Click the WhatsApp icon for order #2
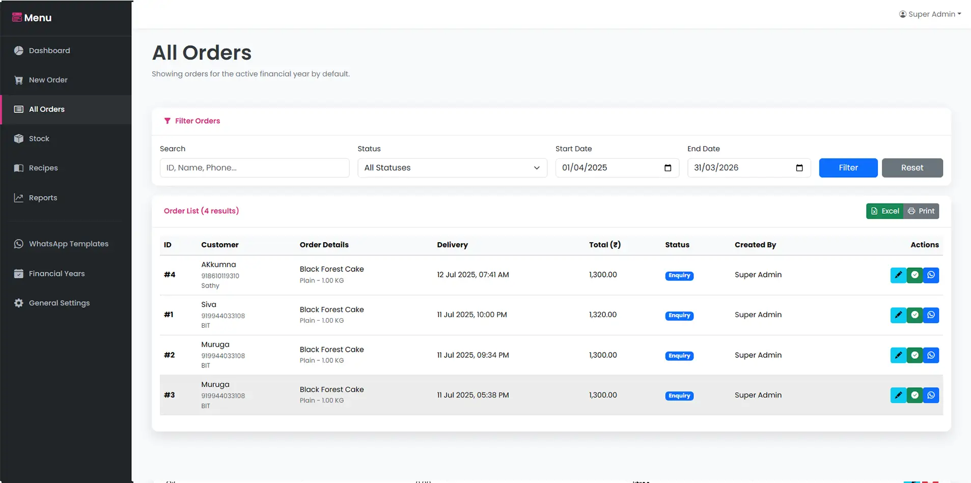The width and height of the screenshot is (971, 483). (931, 355)
